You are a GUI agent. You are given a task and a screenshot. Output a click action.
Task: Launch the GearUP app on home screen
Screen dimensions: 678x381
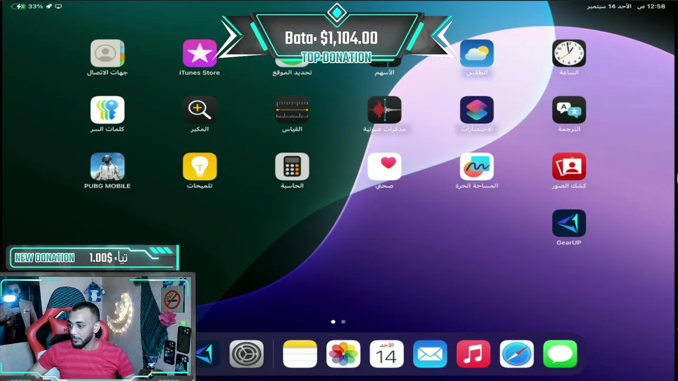pyautogui.click(x=569, y=223)
